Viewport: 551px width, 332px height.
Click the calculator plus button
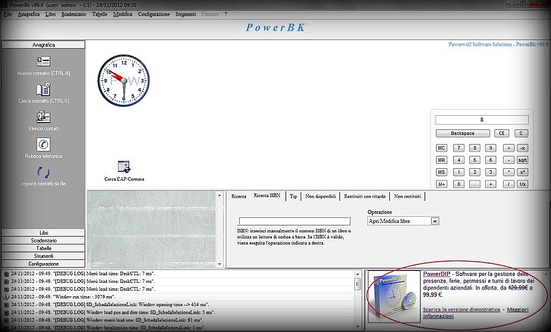coord(509,148)
